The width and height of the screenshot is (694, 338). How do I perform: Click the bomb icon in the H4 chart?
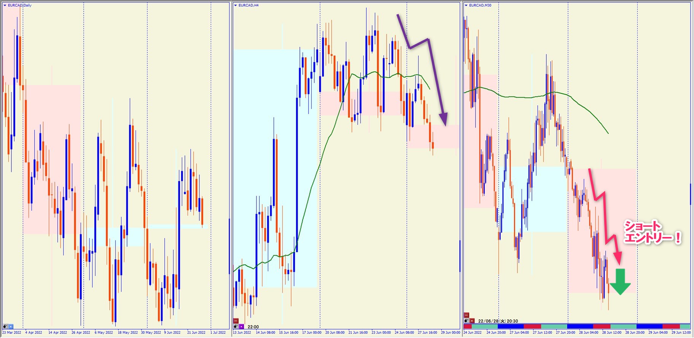[236, 326]
